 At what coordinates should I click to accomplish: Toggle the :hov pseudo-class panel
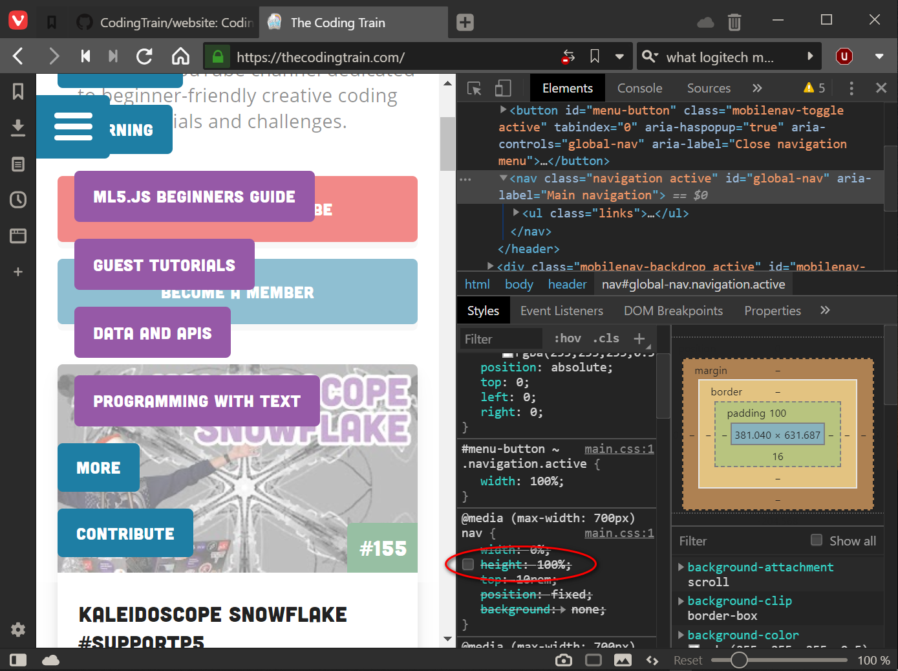pyautogui.click(x=567, y=338)
